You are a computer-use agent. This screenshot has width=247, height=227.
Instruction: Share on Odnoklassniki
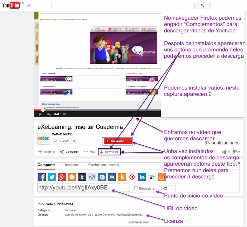click(122, 177)
